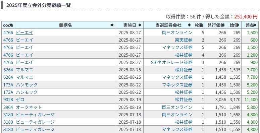The width and height of the screenshot is (260, 133).
Task: Sort by 銘柄名 using its sort arrows
Action: coord(112,25)
